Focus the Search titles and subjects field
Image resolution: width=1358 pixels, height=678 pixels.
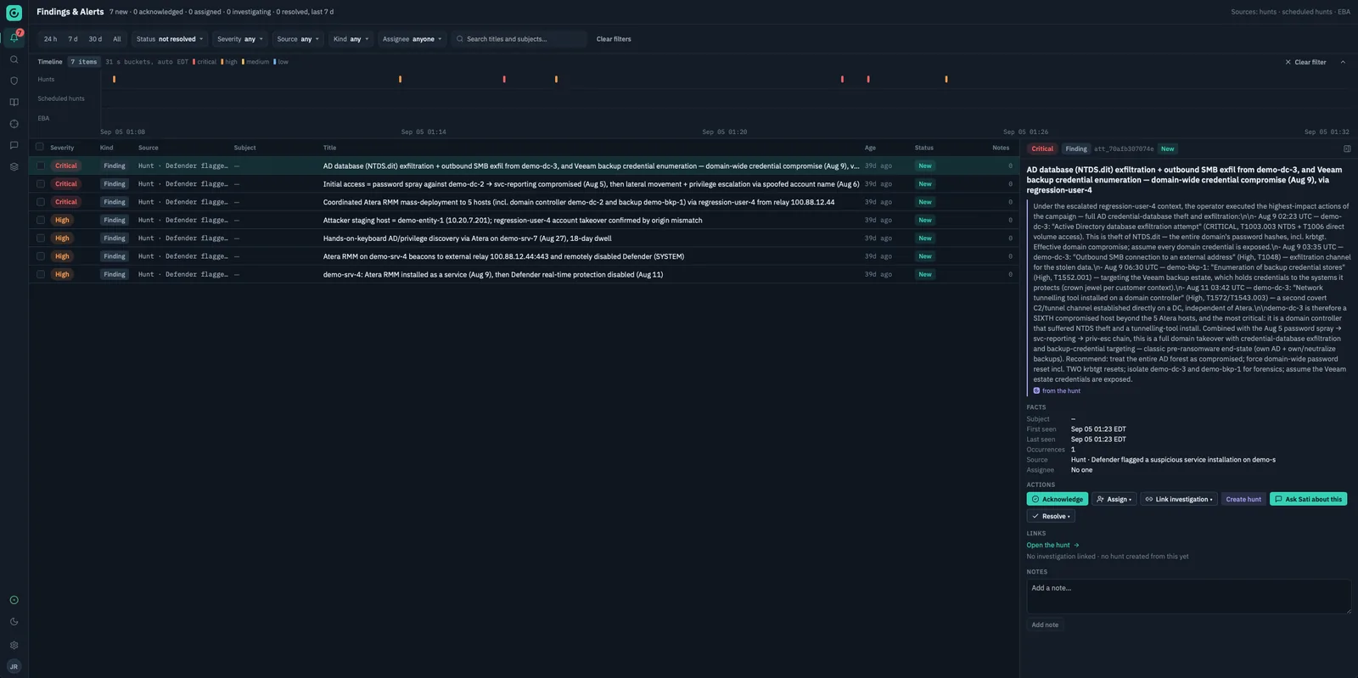coord(519,39)
